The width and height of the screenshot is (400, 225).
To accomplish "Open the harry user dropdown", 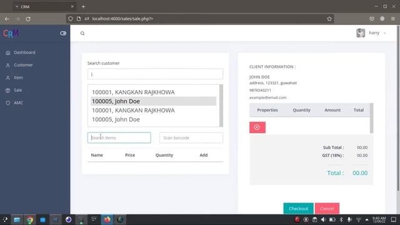I will (x=377, y=33).
